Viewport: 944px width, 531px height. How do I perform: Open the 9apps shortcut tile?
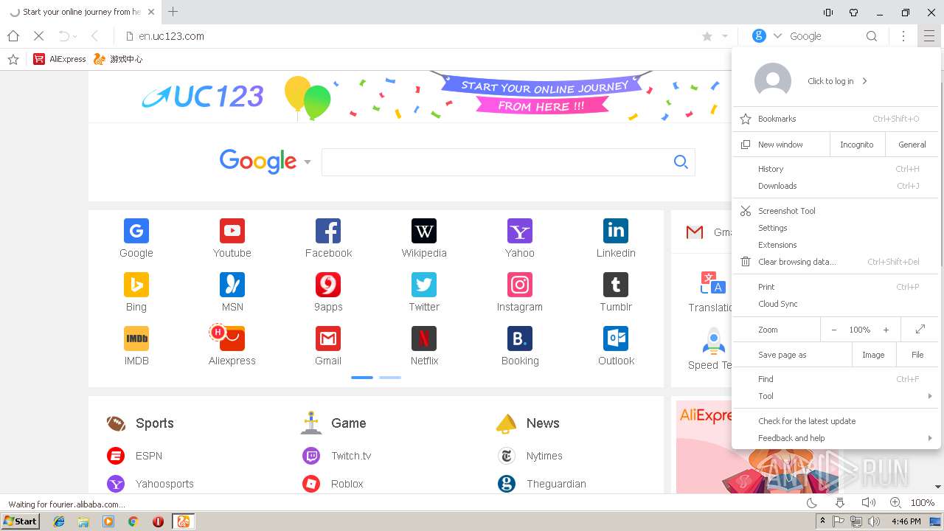coord(328,292)
